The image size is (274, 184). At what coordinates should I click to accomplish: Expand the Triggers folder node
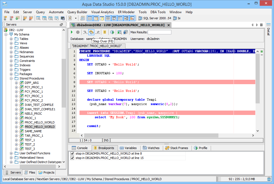11,70
